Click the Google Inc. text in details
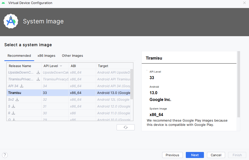The image size is (249, 160). tap(160, 99)
